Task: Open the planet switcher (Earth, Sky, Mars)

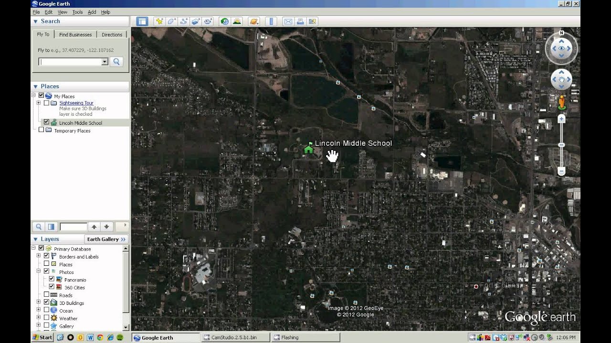Action: [254, 21]
